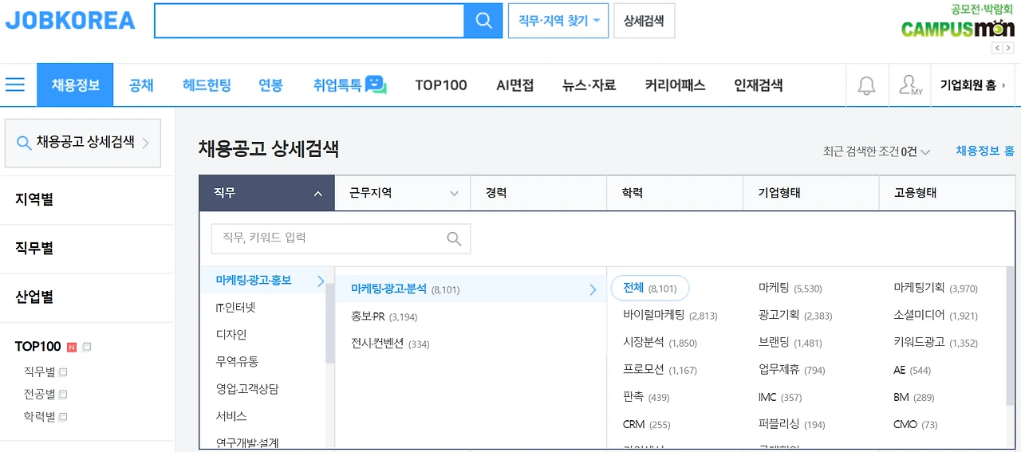Click new-window icon beside 학력별
The image size is (1021, 452).
[63, 417]
